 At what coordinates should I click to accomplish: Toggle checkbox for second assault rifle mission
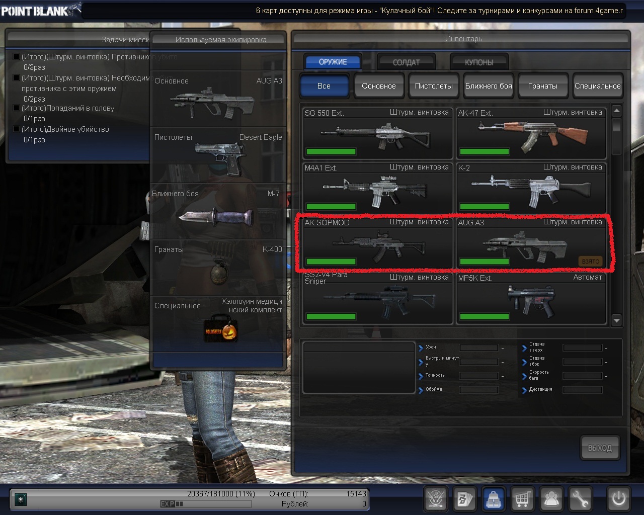click(x=16, y=78)
